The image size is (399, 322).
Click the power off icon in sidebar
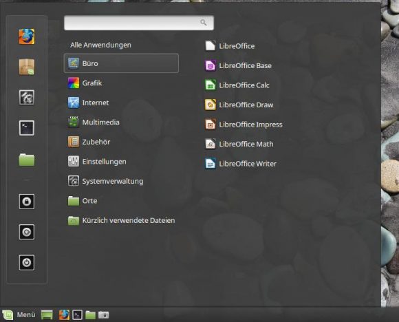(x=27, y=262)
